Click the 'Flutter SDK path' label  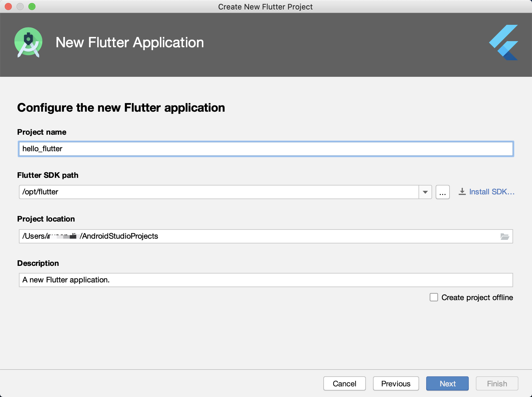point(48,175)
